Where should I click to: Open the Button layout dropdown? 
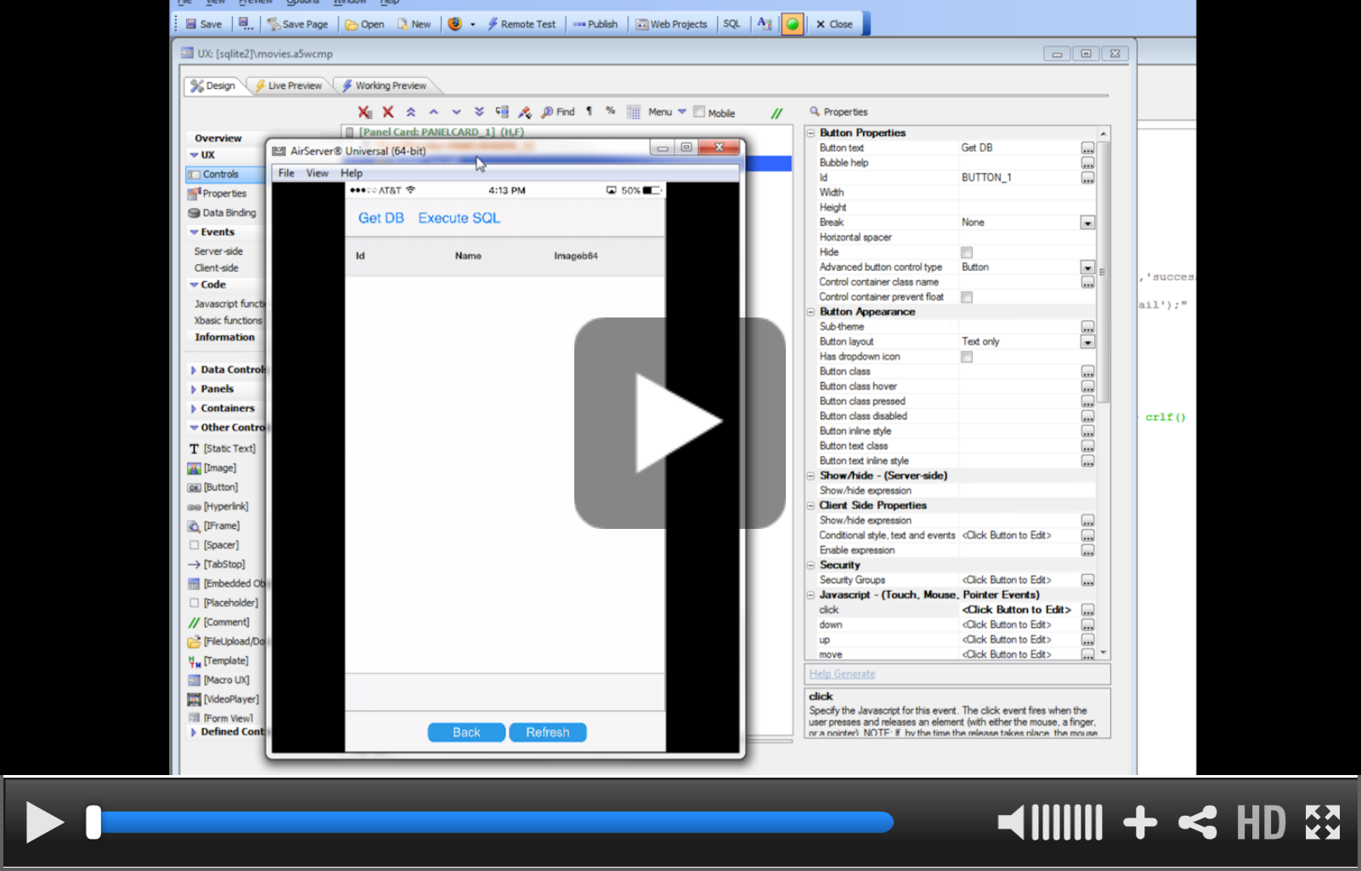click(1087, 342)
